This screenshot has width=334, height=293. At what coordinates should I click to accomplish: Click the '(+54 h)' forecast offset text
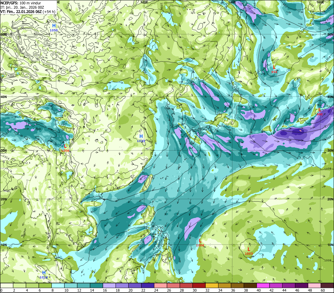[49, 12]
